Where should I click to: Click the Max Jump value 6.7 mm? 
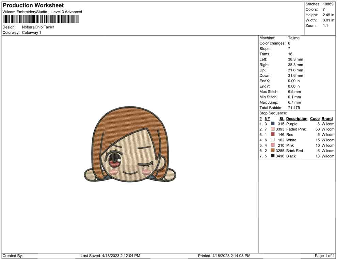[294, 102]
